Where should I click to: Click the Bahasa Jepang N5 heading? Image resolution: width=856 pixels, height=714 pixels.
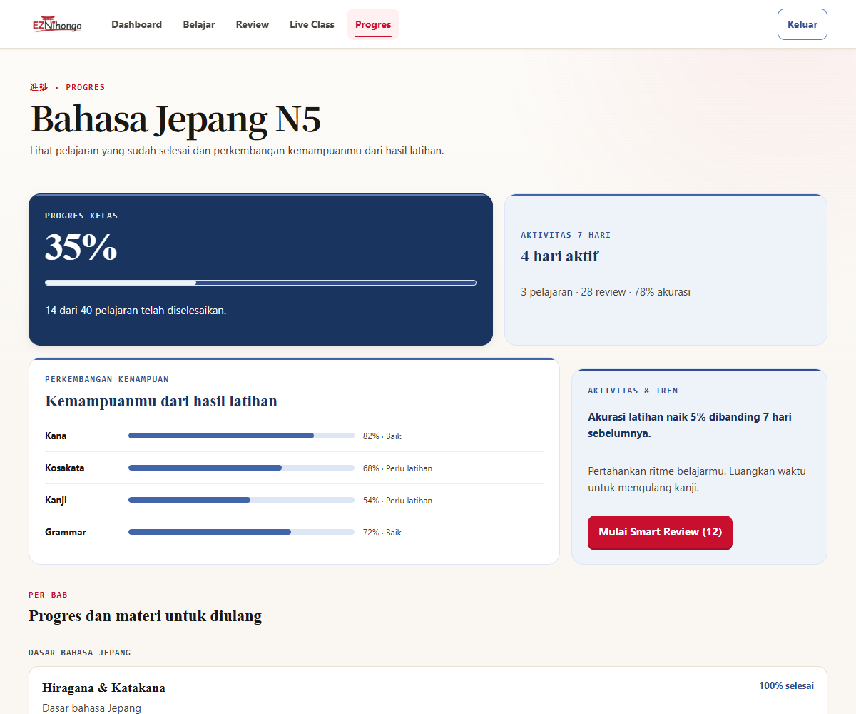(175, 119)
